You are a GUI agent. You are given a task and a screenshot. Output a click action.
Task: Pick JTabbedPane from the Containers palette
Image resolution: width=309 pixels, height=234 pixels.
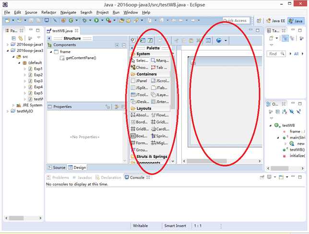(x=159, y=88)
